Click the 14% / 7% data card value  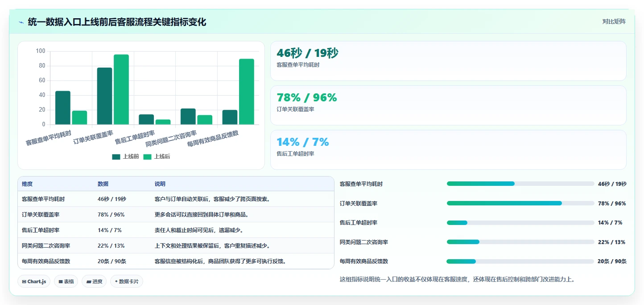302,142
